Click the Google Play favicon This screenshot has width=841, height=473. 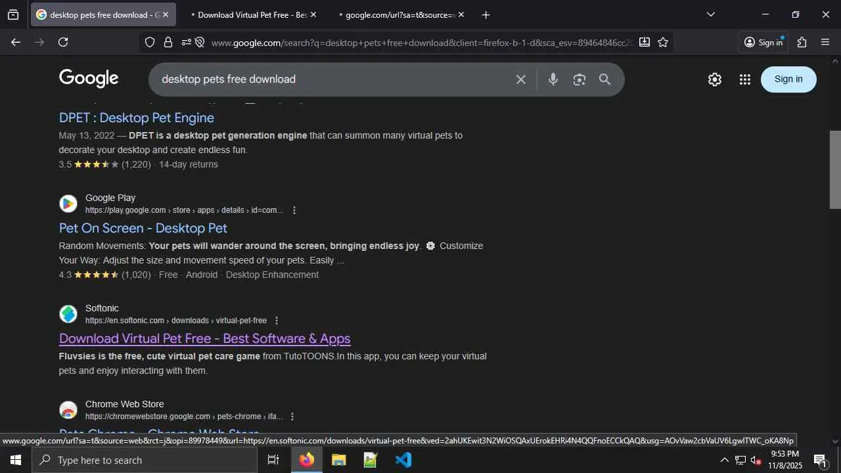tap(68, 204)
